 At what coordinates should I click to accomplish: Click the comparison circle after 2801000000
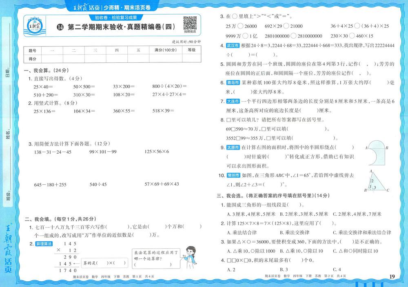click(x=293, y=35)
